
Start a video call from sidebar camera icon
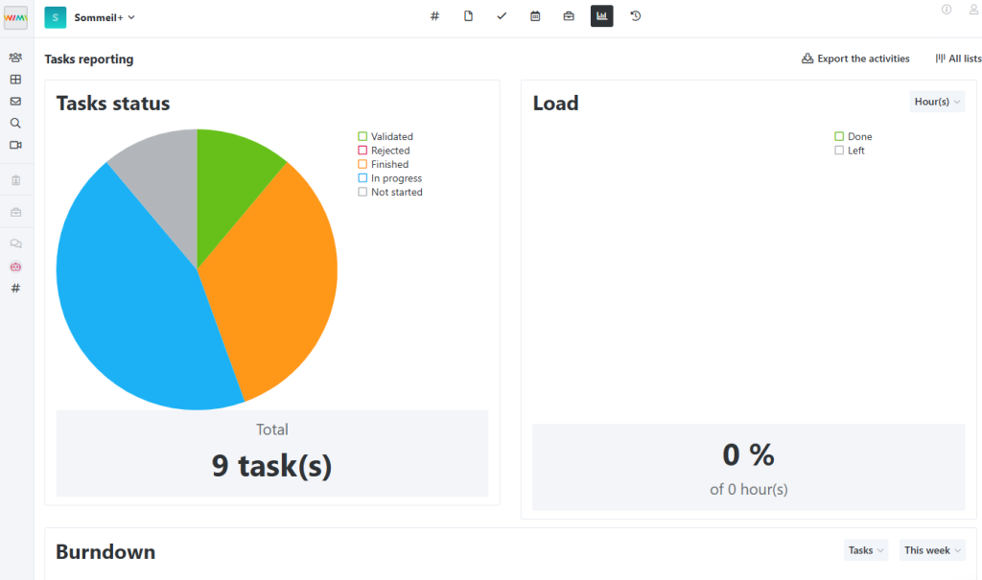coord(15,145)
